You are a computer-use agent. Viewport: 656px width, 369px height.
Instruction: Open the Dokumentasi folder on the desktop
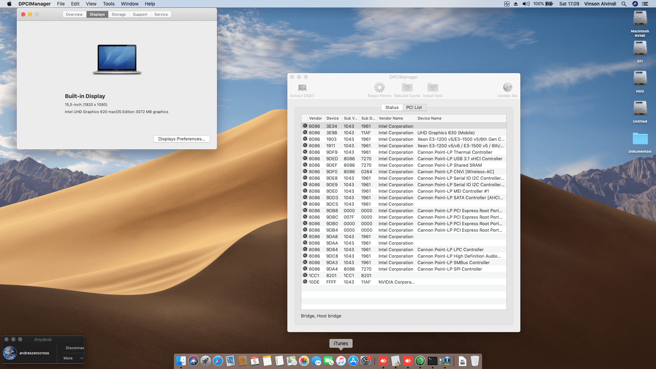pyautogui.click(x=640, y=139)
